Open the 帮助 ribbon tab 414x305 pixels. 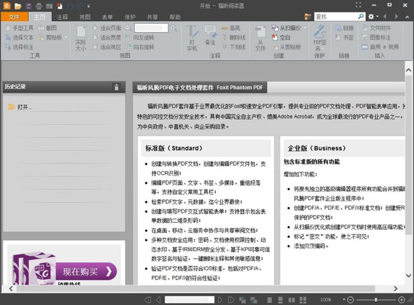(x=175, y=17)
